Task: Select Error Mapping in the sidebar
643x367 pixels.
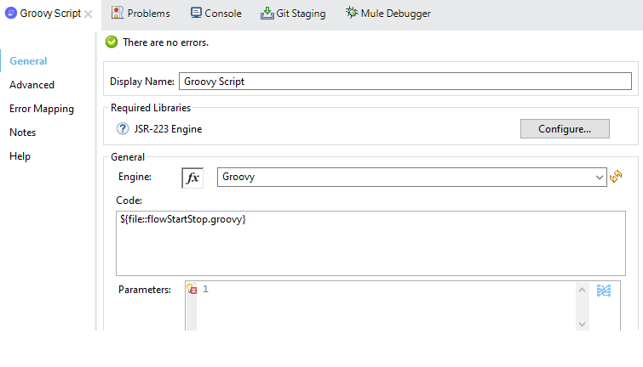Action: click(x=41, y=109)
